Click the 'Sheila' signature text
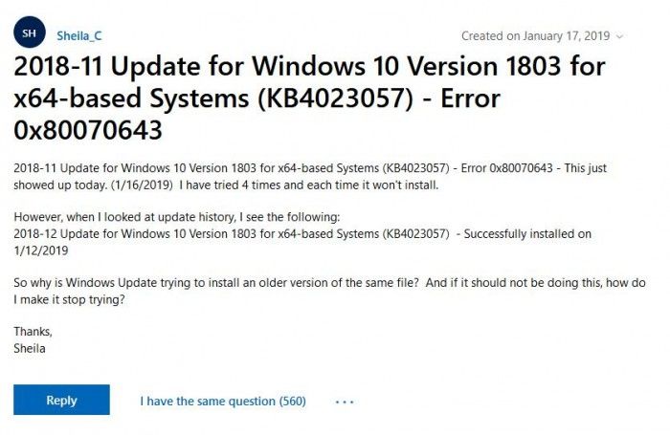 pyautogui.click(x=30, y=348)
